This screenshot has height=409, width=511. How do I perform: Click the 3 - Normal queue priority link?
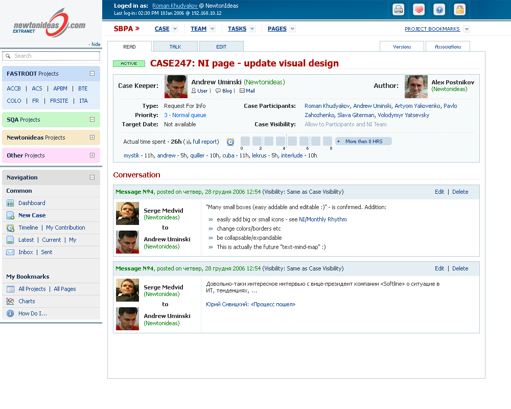tap(185, 115)
